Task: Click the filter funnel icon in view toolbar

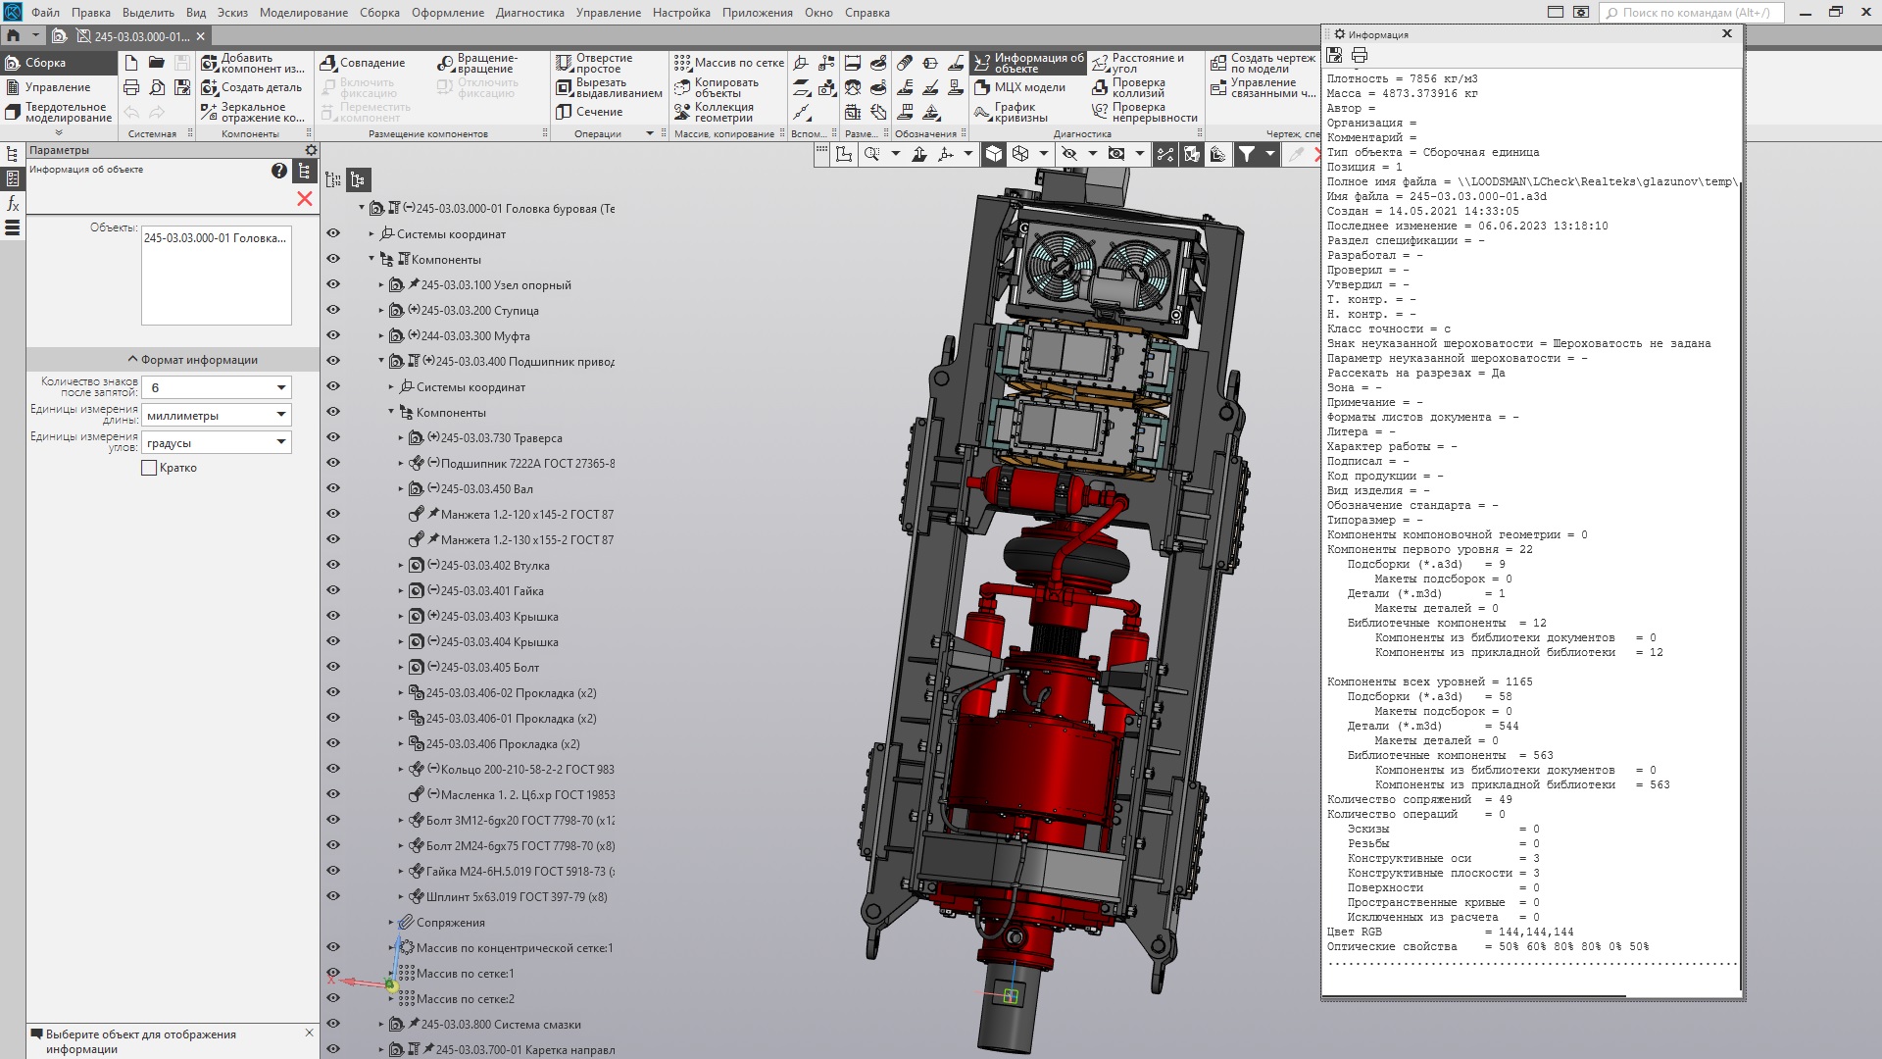Action: click(x=1246, y=154)
